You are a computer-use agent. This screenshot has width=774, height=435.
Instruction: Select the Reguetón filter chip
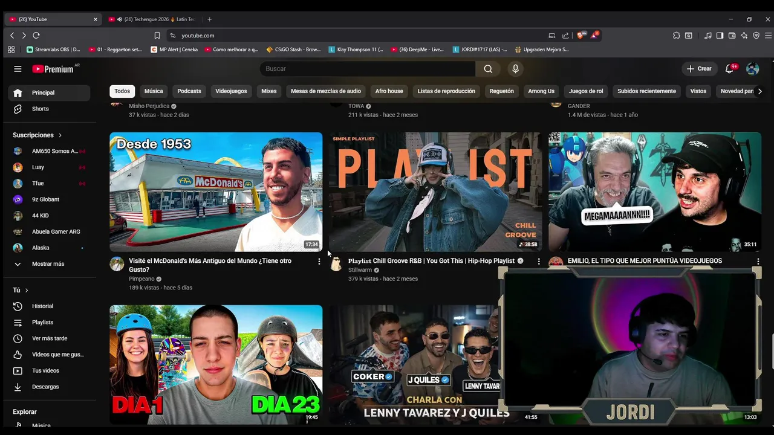point(501,91)
